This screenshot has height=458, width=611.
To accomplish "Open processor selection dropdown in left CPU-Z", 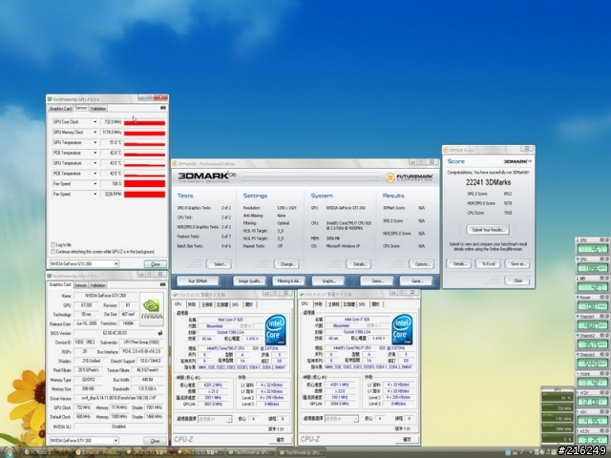I will [215, 419].
